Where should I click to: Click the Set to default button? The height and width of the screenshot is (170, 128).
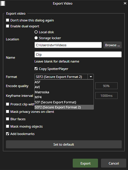click(x=64, y=144)
